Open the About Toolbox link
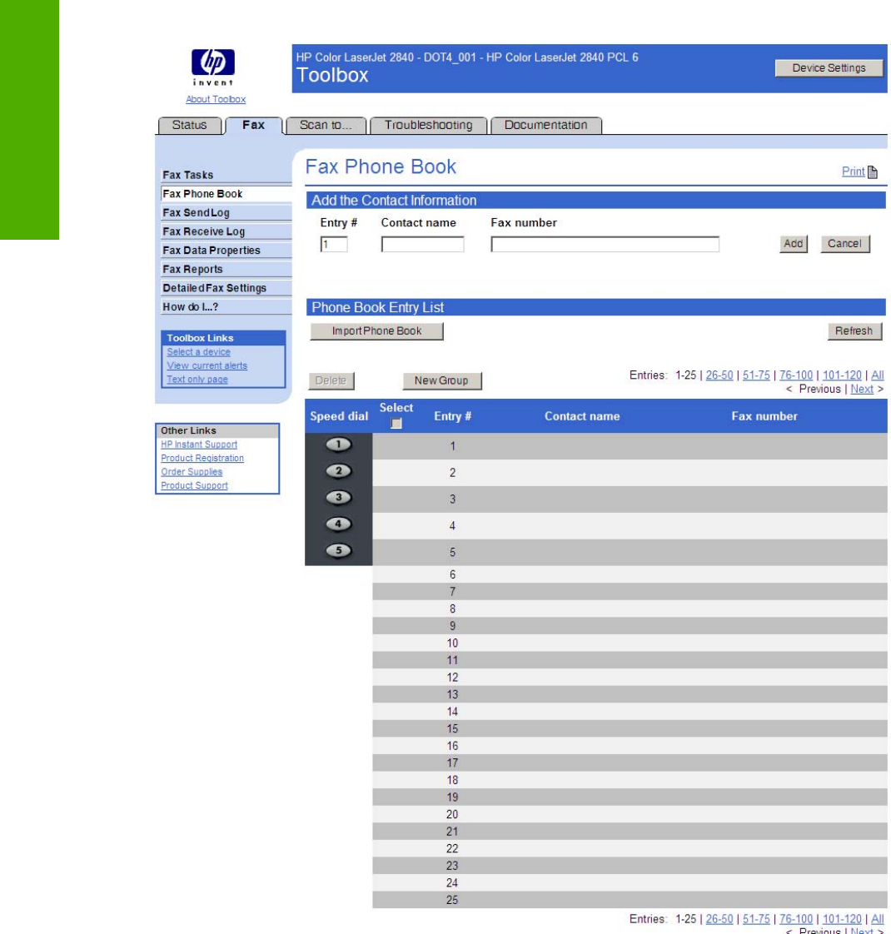 [x=216, y=99]
